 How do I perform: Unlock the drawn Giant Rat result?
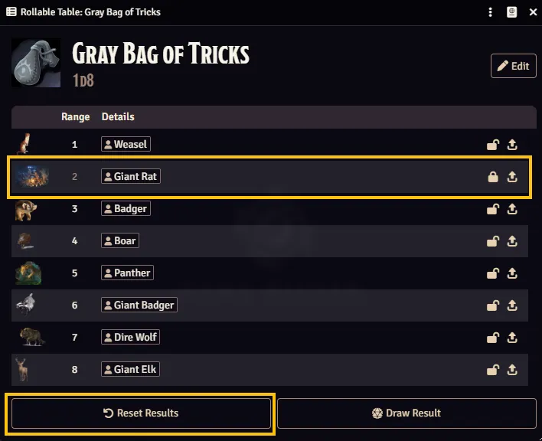pyautogui.click(x=493, y=177)
